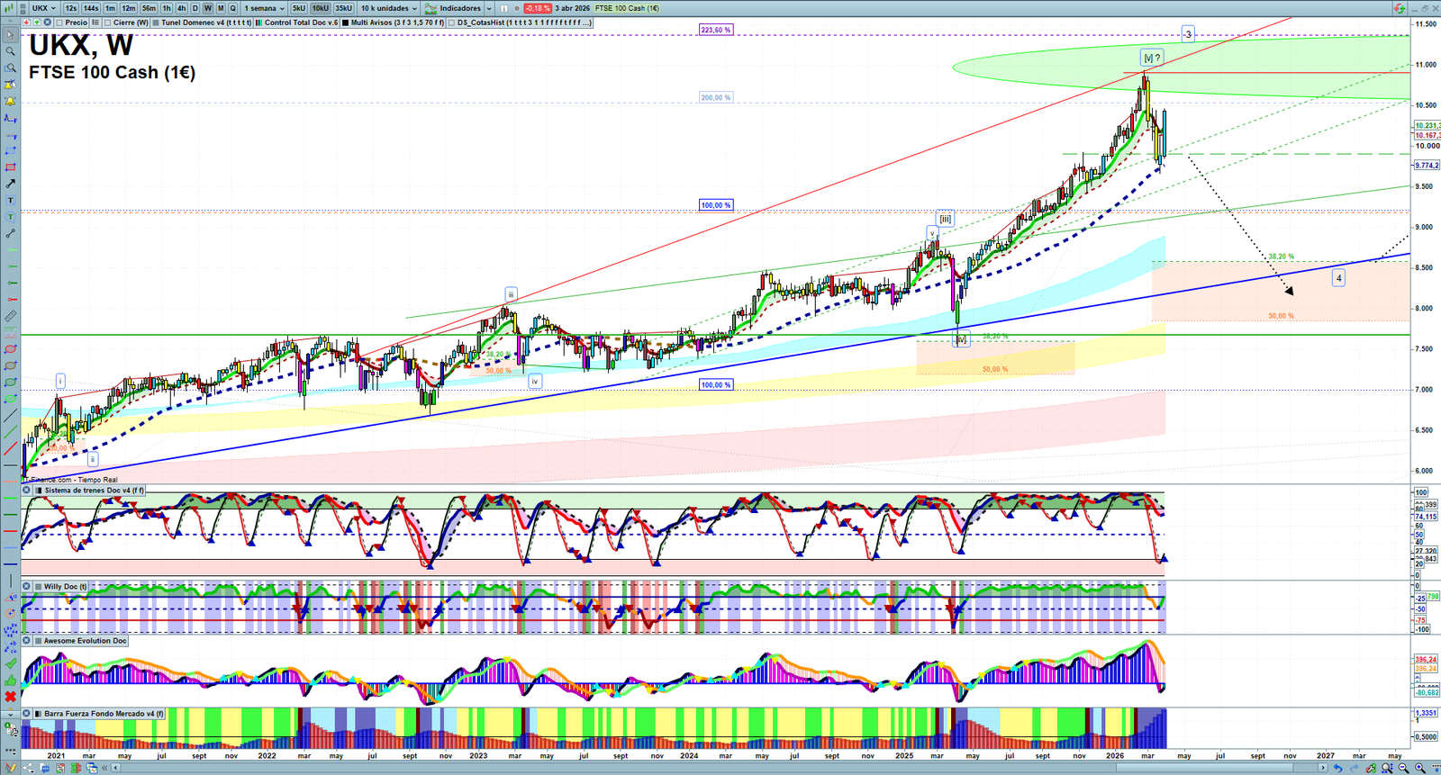
Task: Select the ruler measurement tool
Action: [10, 317]
